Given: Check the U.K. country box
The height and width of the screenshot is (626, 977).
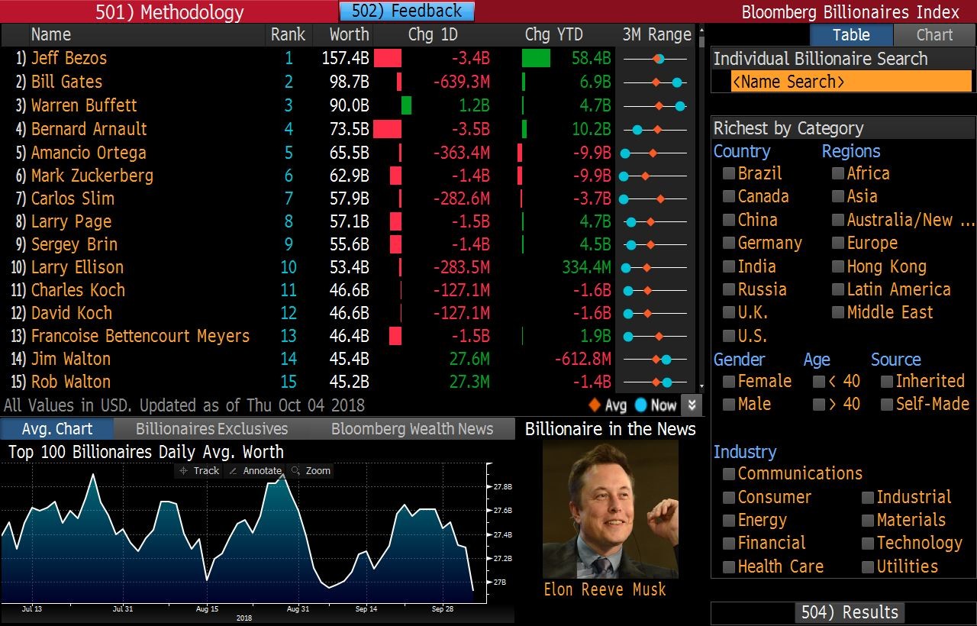Looking at the screenshot, I should point(729,313).
